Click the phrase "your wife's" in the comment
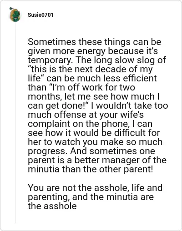This screenshot has width=182, height=231. click(x=121, y=115)
